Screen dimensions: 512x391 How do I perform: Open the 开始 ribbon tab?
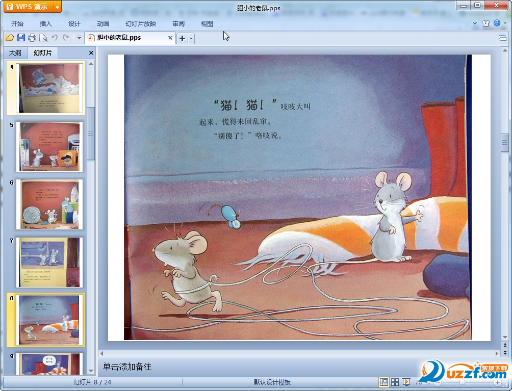click(17, 24)
